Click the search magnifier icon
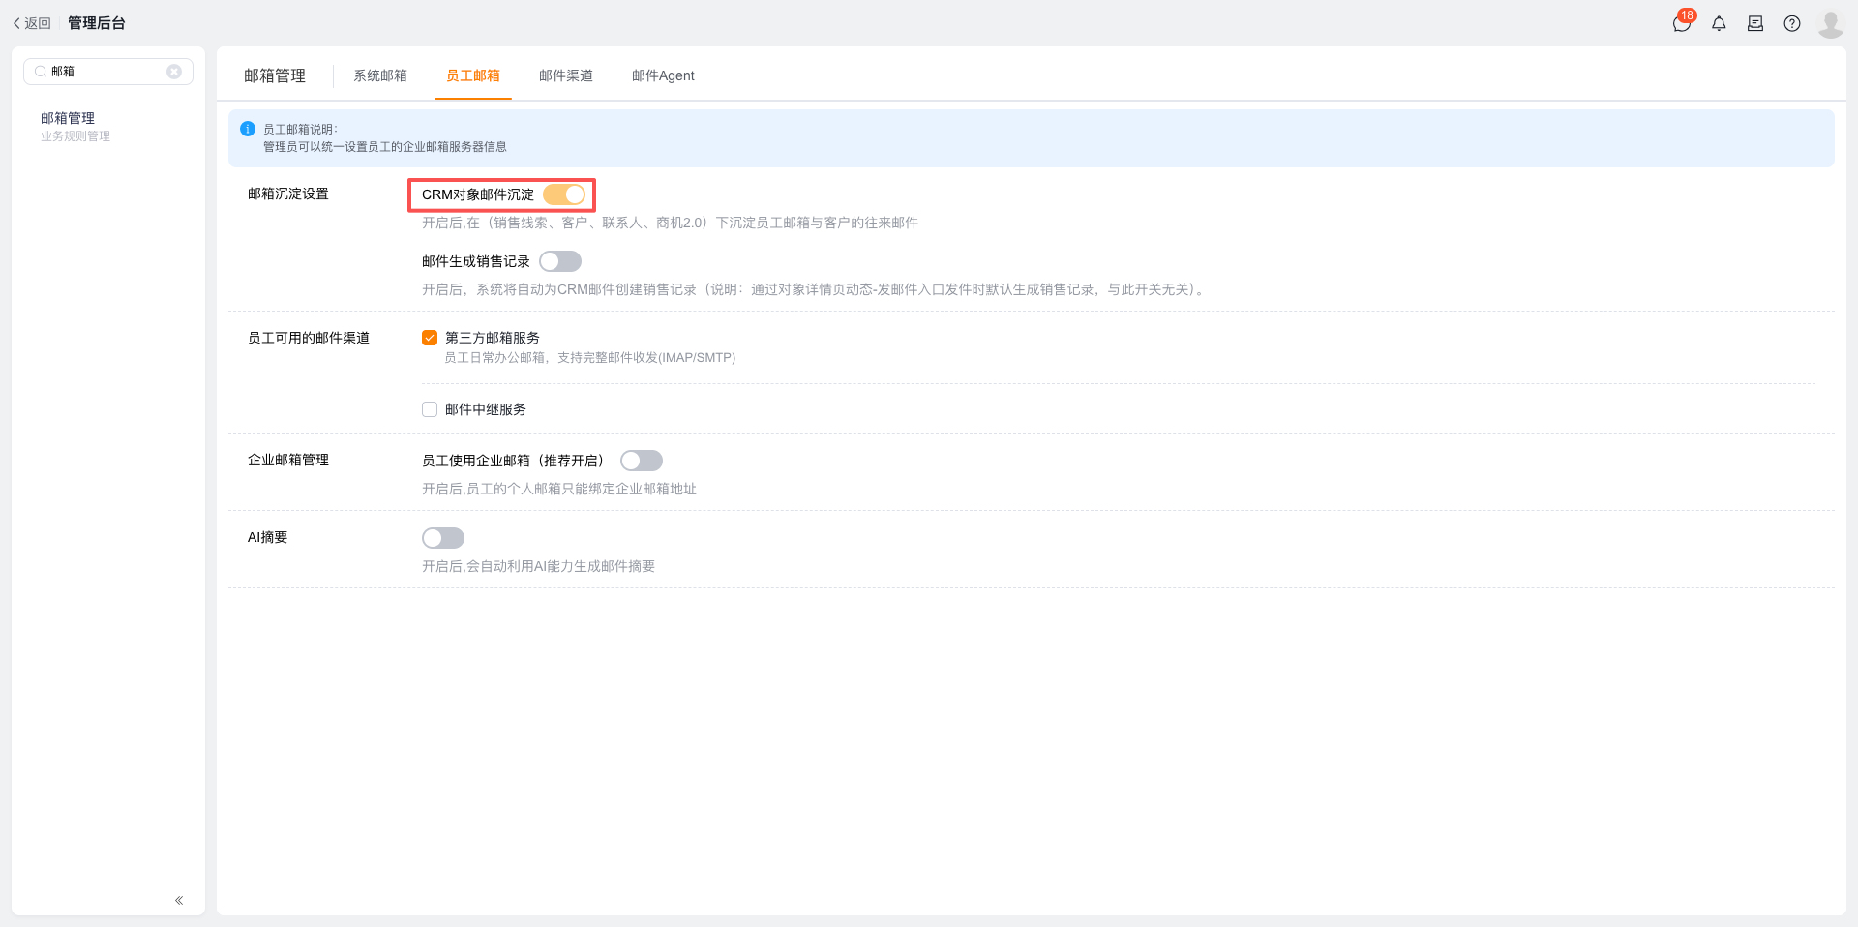The width and height of the screenshot is (1858, 927). [41, 72]
